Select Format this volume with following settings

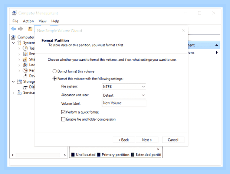pyautogui.click(x=55, y=78)
